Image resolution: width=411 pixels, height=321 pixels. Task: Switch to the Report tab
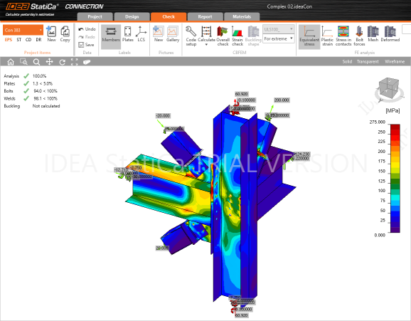pos(205,16)
